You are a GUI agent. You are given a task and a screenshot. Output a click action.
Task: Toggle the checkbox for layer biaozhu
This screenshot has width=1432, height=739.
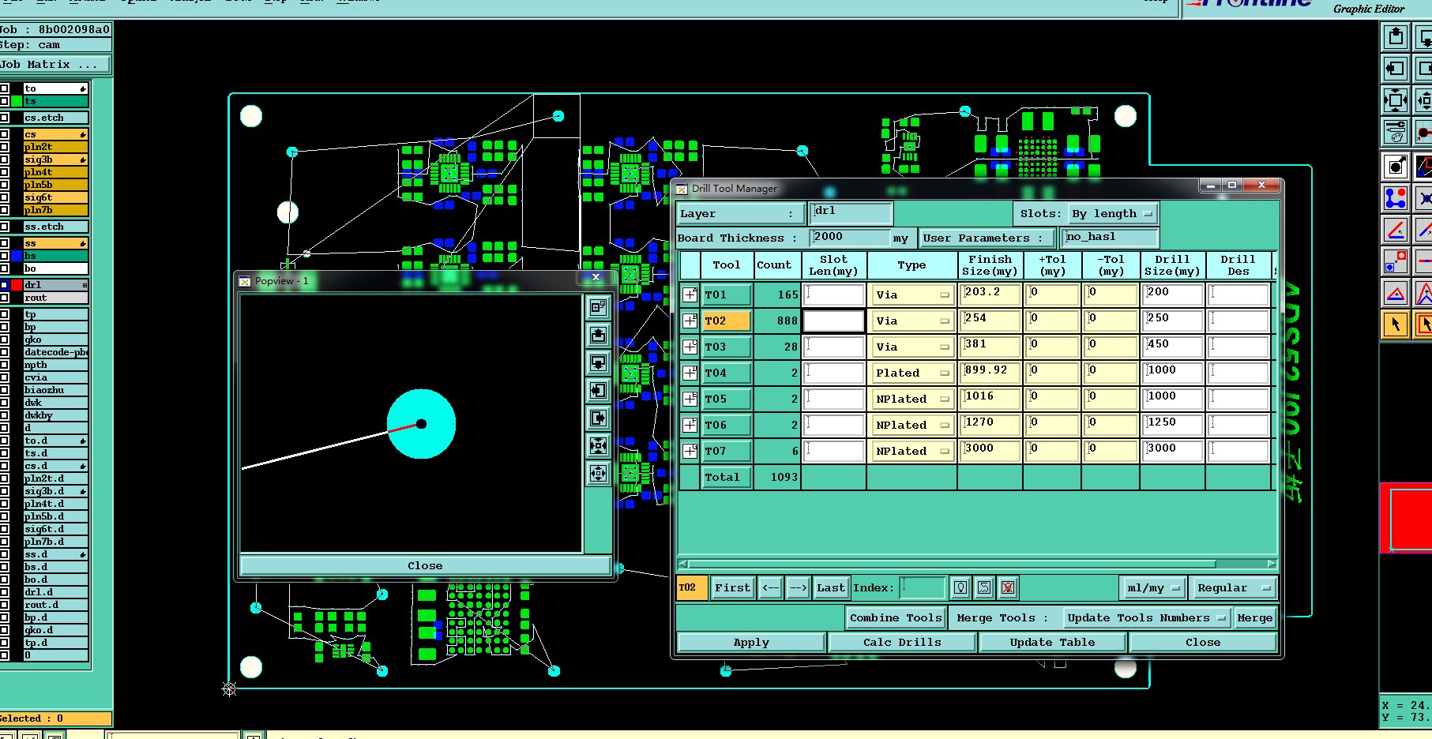point(4,390)
